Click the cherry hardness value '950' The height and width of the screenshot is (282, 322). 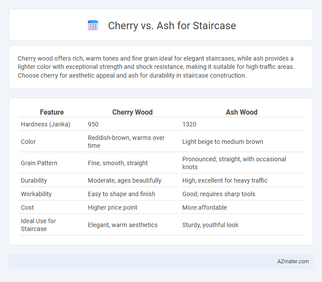tap(93, 124)
